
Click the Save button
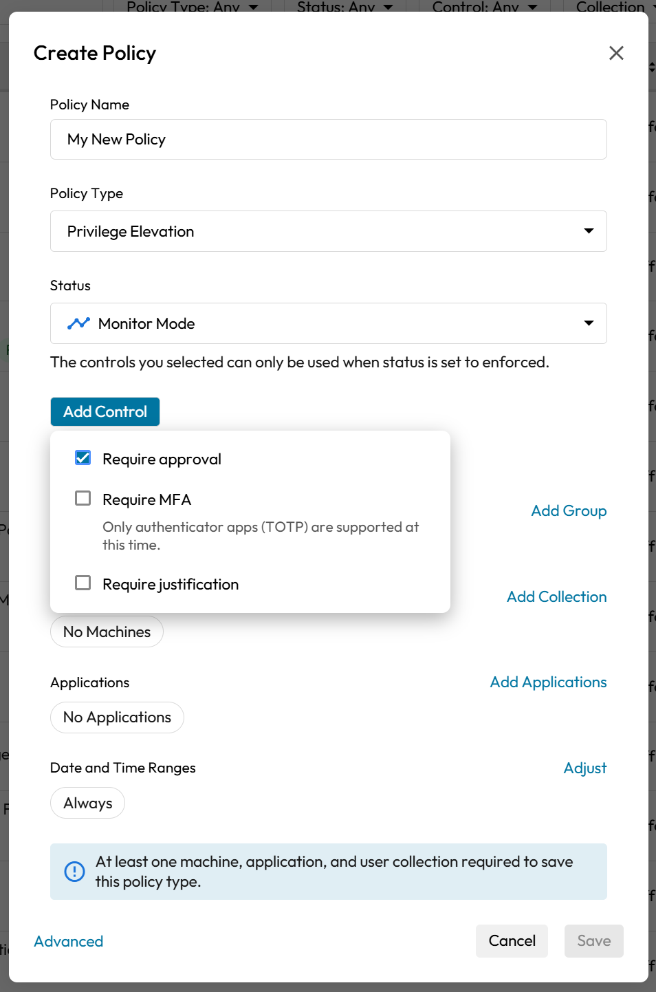593,940
